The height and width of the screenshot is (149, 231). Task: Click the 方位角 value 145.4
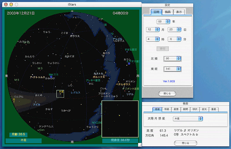(164, 136)
